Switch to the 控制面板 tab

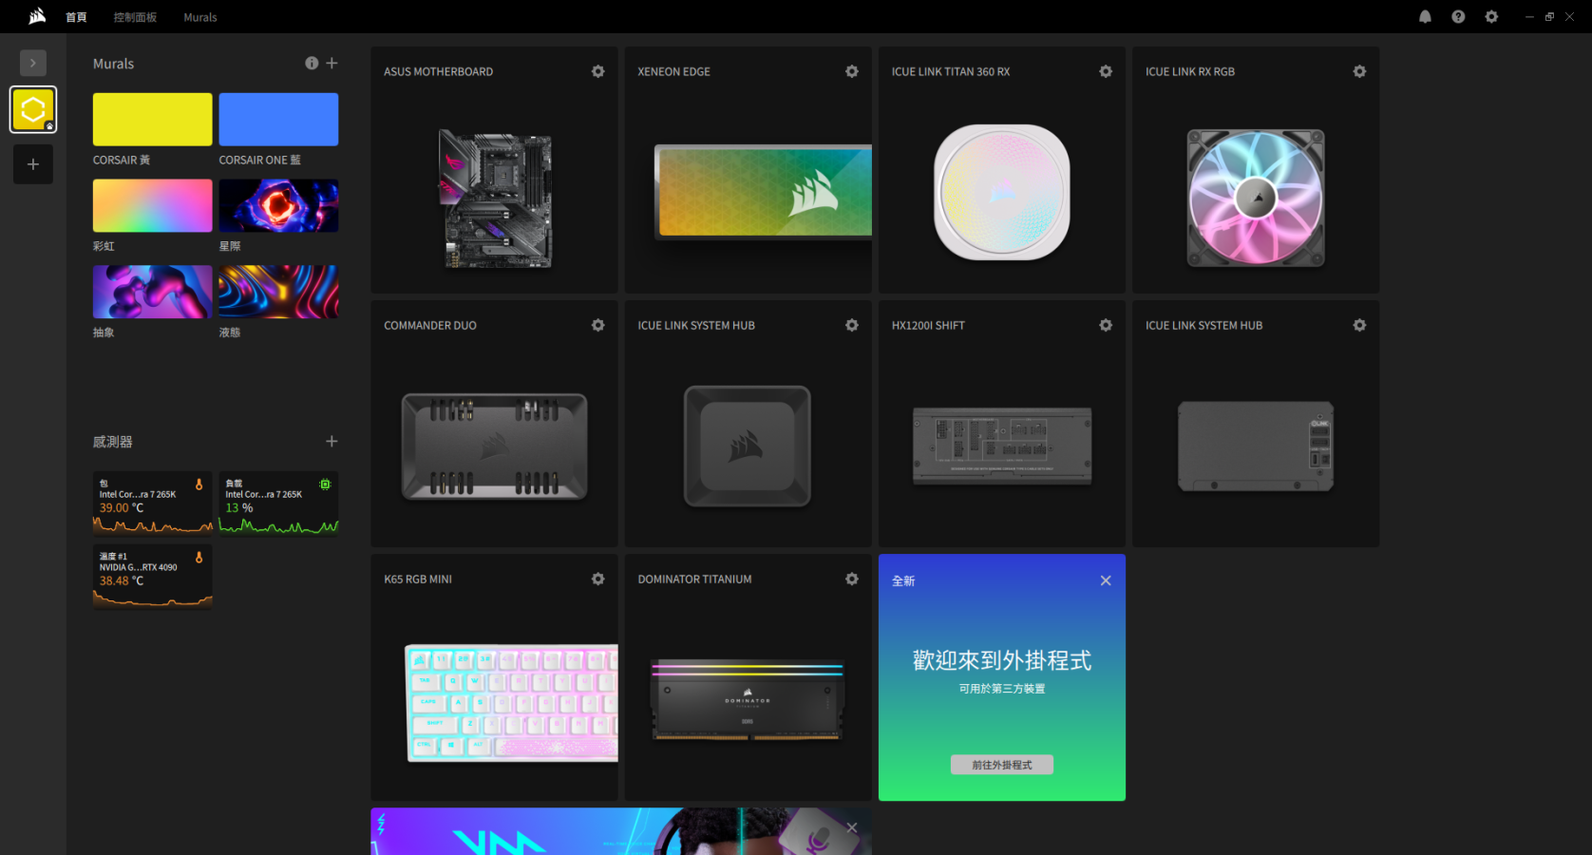click(135, 17)
